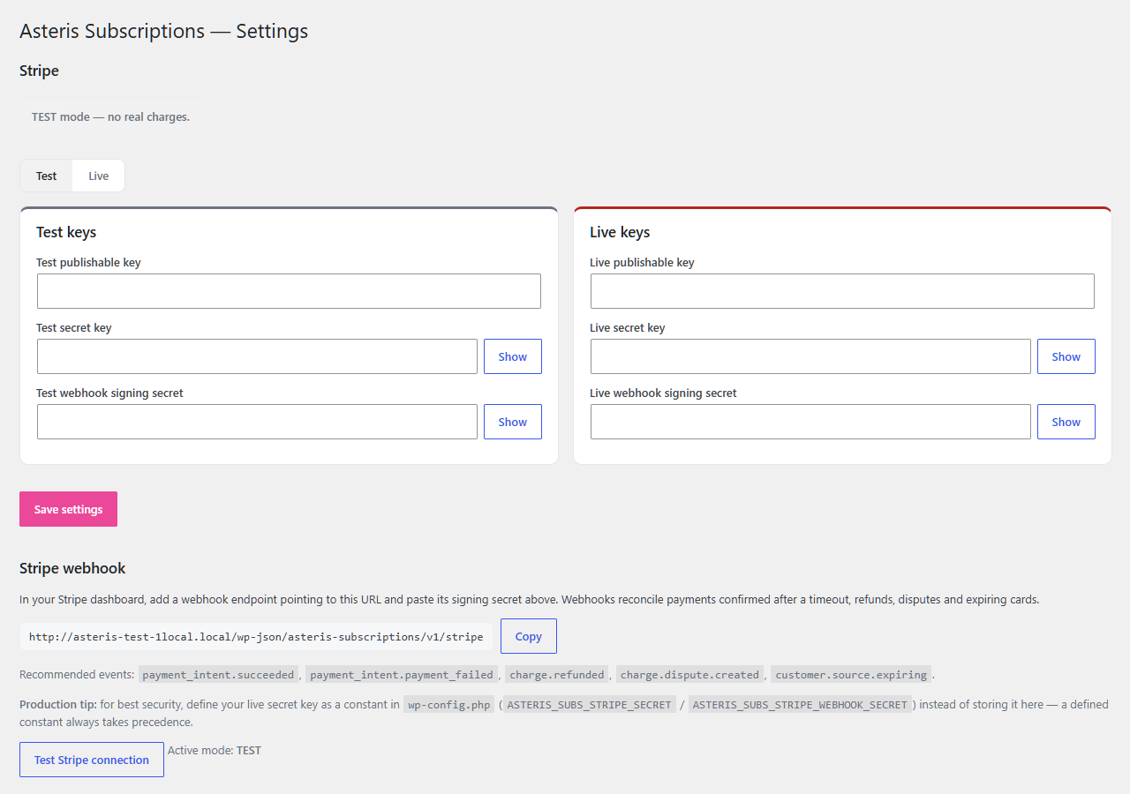Image resolution: width=1130 pixels, height=794 pixels.
Task: Focus the Test secret key field
Action: tap(257, 356)
